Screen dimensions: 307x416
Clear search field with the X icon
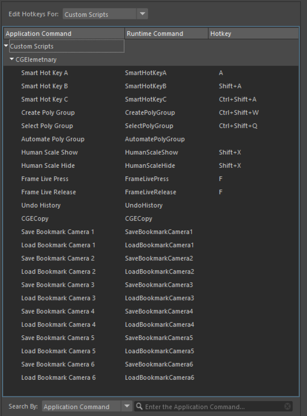(x=287, y=406)
